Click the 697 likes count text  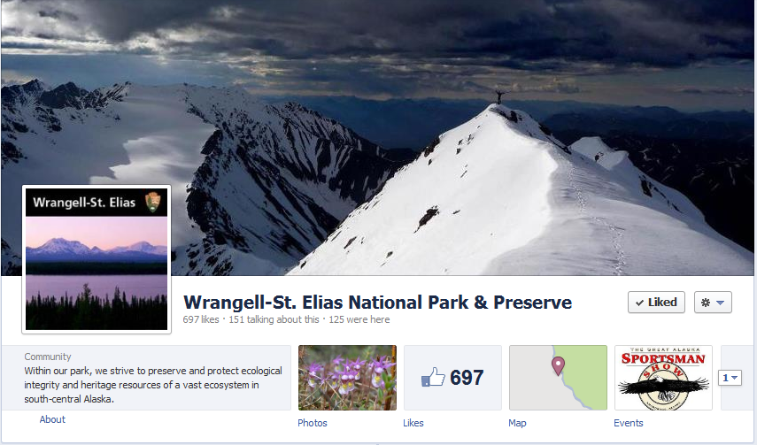201,319
